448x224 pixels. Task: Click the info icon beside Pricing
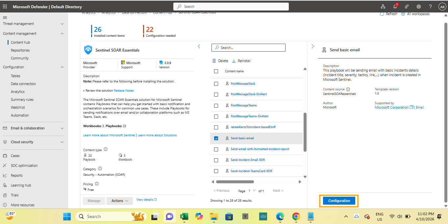point(97,184)
